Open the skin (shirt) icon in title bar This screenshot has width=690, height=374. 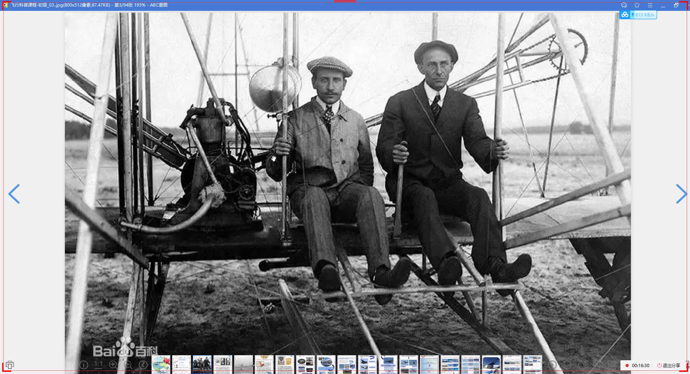[637, 5]
